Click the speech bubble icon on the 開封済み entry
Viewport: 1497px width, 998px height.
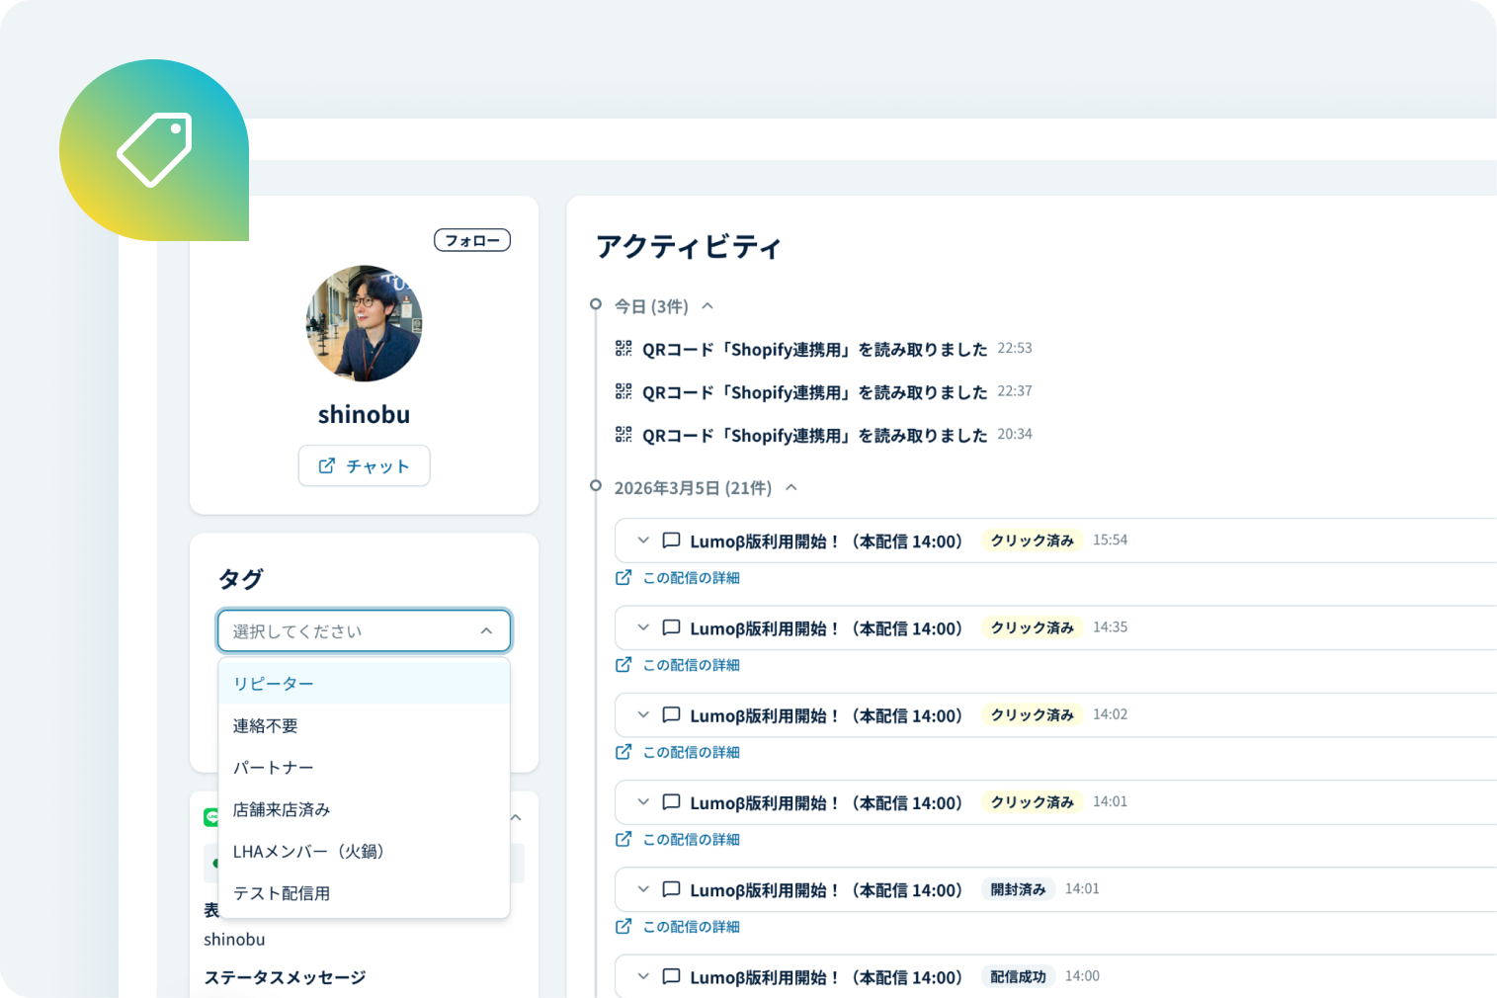pos(671,889)
